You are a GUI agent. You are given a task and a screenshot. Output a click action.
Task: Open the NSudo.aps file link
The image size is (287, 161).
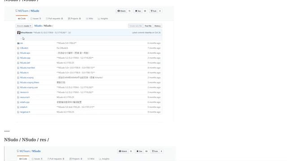coord(25,53)
